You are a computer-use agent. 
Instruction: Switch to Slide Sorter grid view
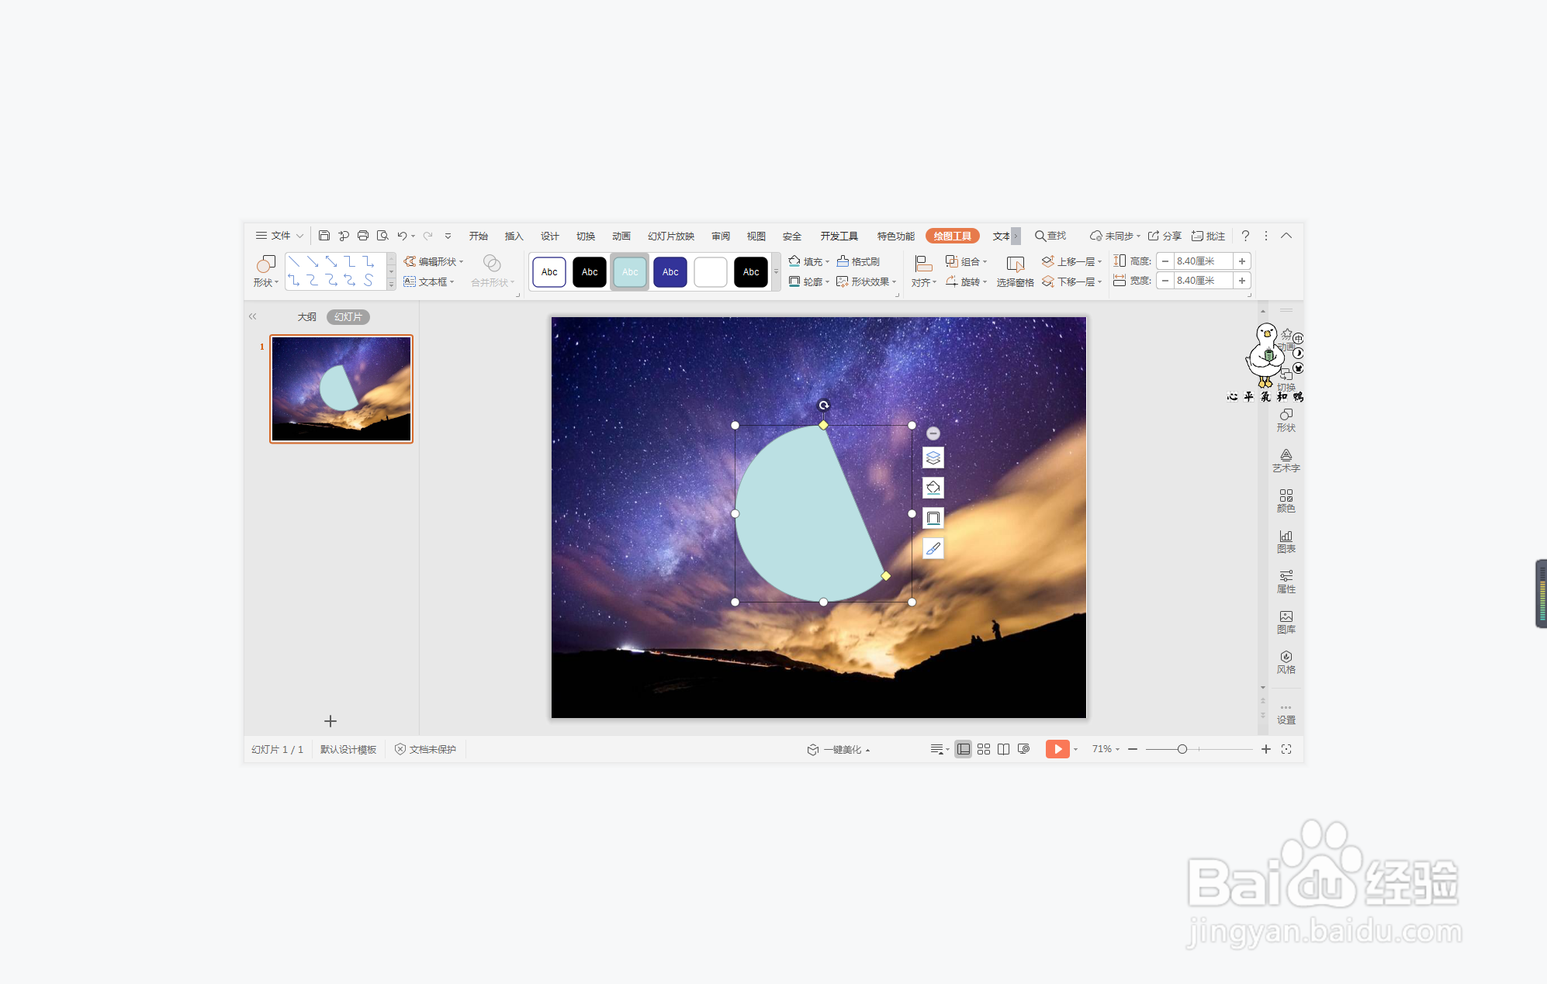(984, 749)
